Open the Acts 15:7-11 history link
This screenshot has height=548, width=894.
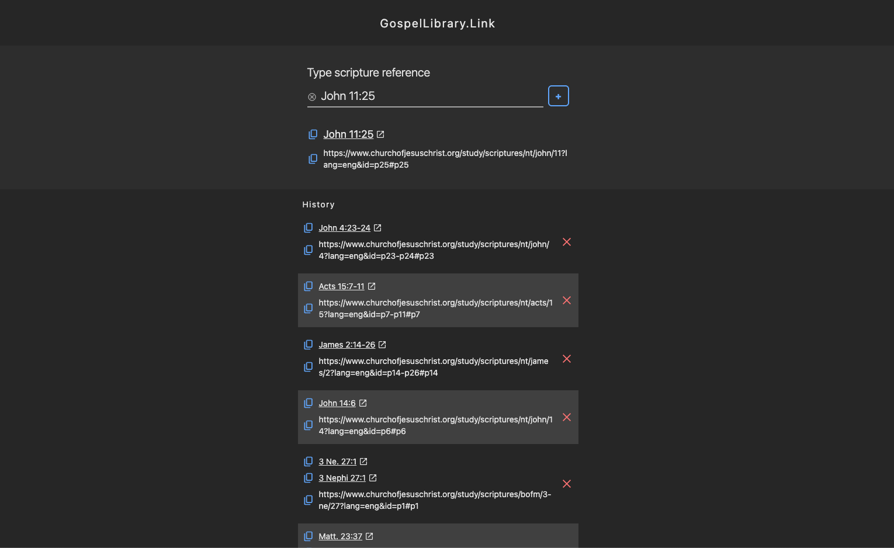click(x=341, y=286)
